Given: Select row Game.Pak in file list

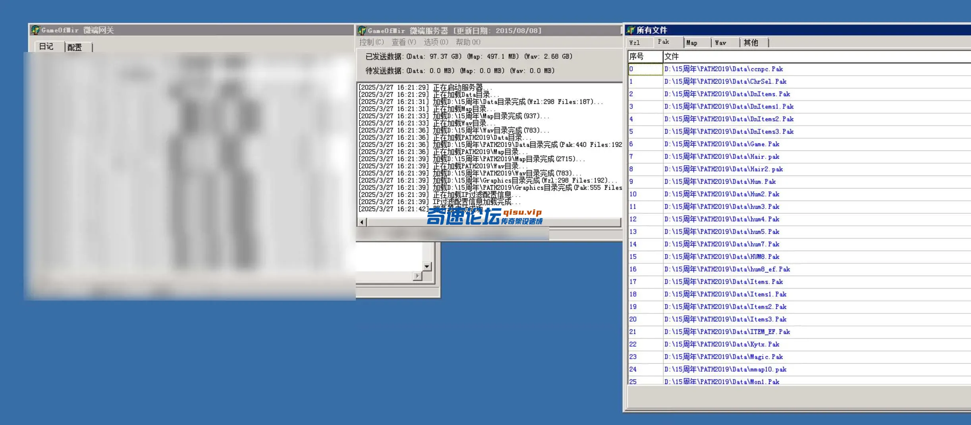Looking at the screenshot, I should [x=799, y=144].
